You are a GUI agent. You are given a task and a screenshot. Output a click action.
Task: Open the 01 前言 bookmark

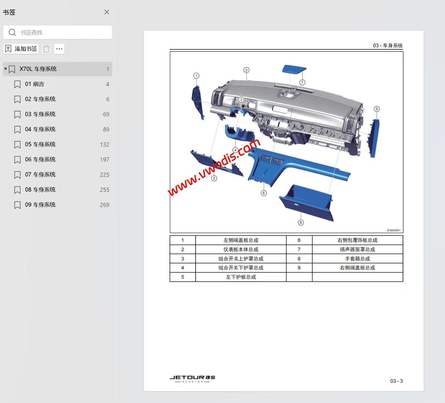(36, 84)
